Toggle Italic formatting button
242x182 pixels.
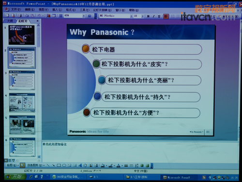tap(154, 16)
